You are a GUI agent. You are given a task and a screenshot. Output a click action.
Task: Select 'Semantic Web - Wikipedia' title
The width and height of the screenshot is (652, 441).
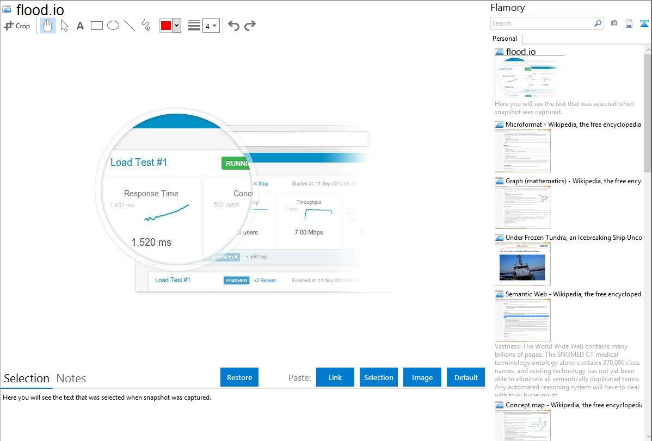(x=573, y=294)
